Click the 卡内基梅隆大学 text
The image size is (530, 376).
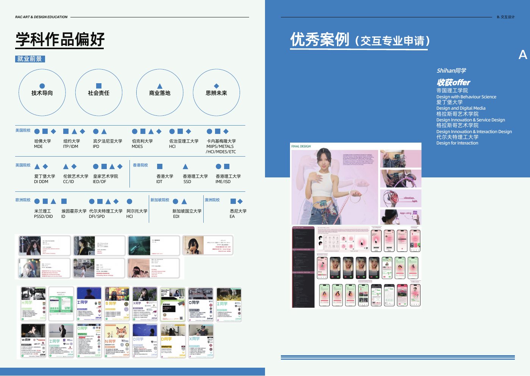tap(221, 141)
